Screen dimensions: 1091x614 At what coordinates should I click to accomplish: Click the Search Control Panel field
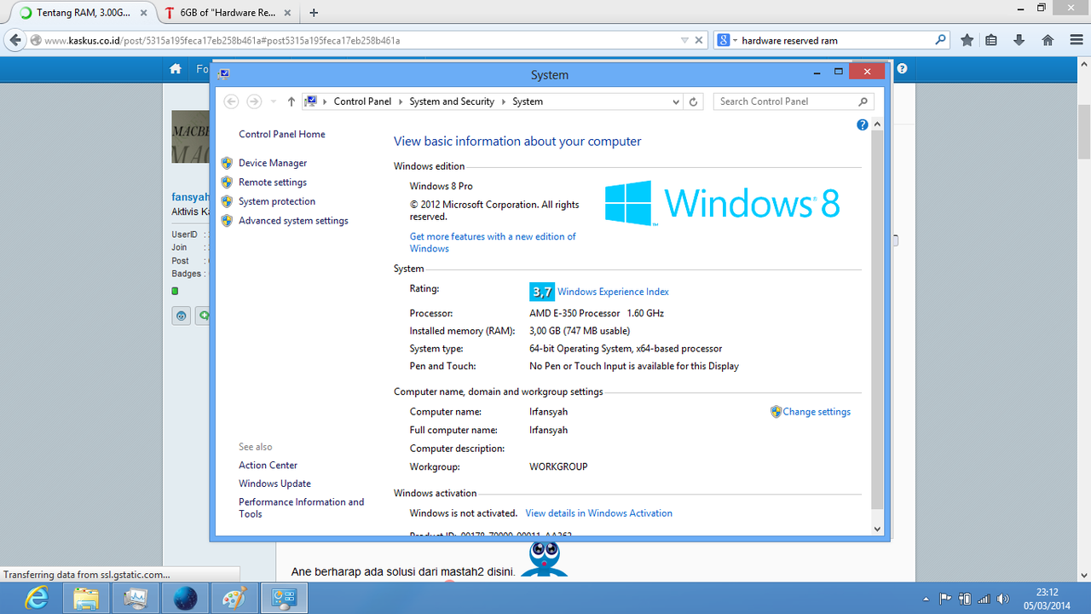click(794, 101)
